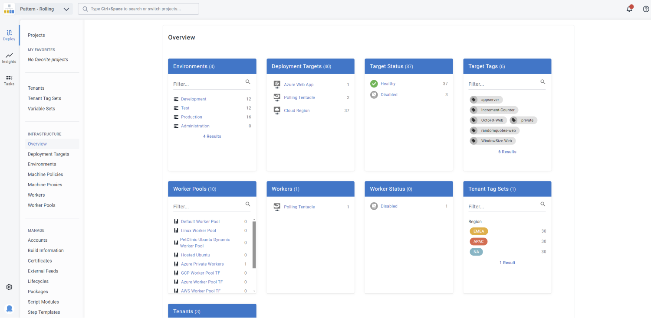Open Machine Policies from the sidebar
Viewport: 651px width, 318px height.
45,174
